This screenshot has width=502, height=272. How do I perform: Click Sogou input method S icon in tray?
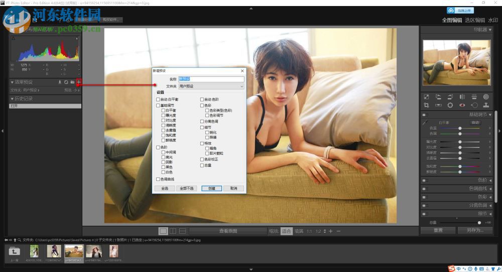451,269
